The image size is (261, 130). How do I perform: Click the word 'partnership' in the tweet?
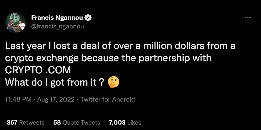[x=164, y=58]
